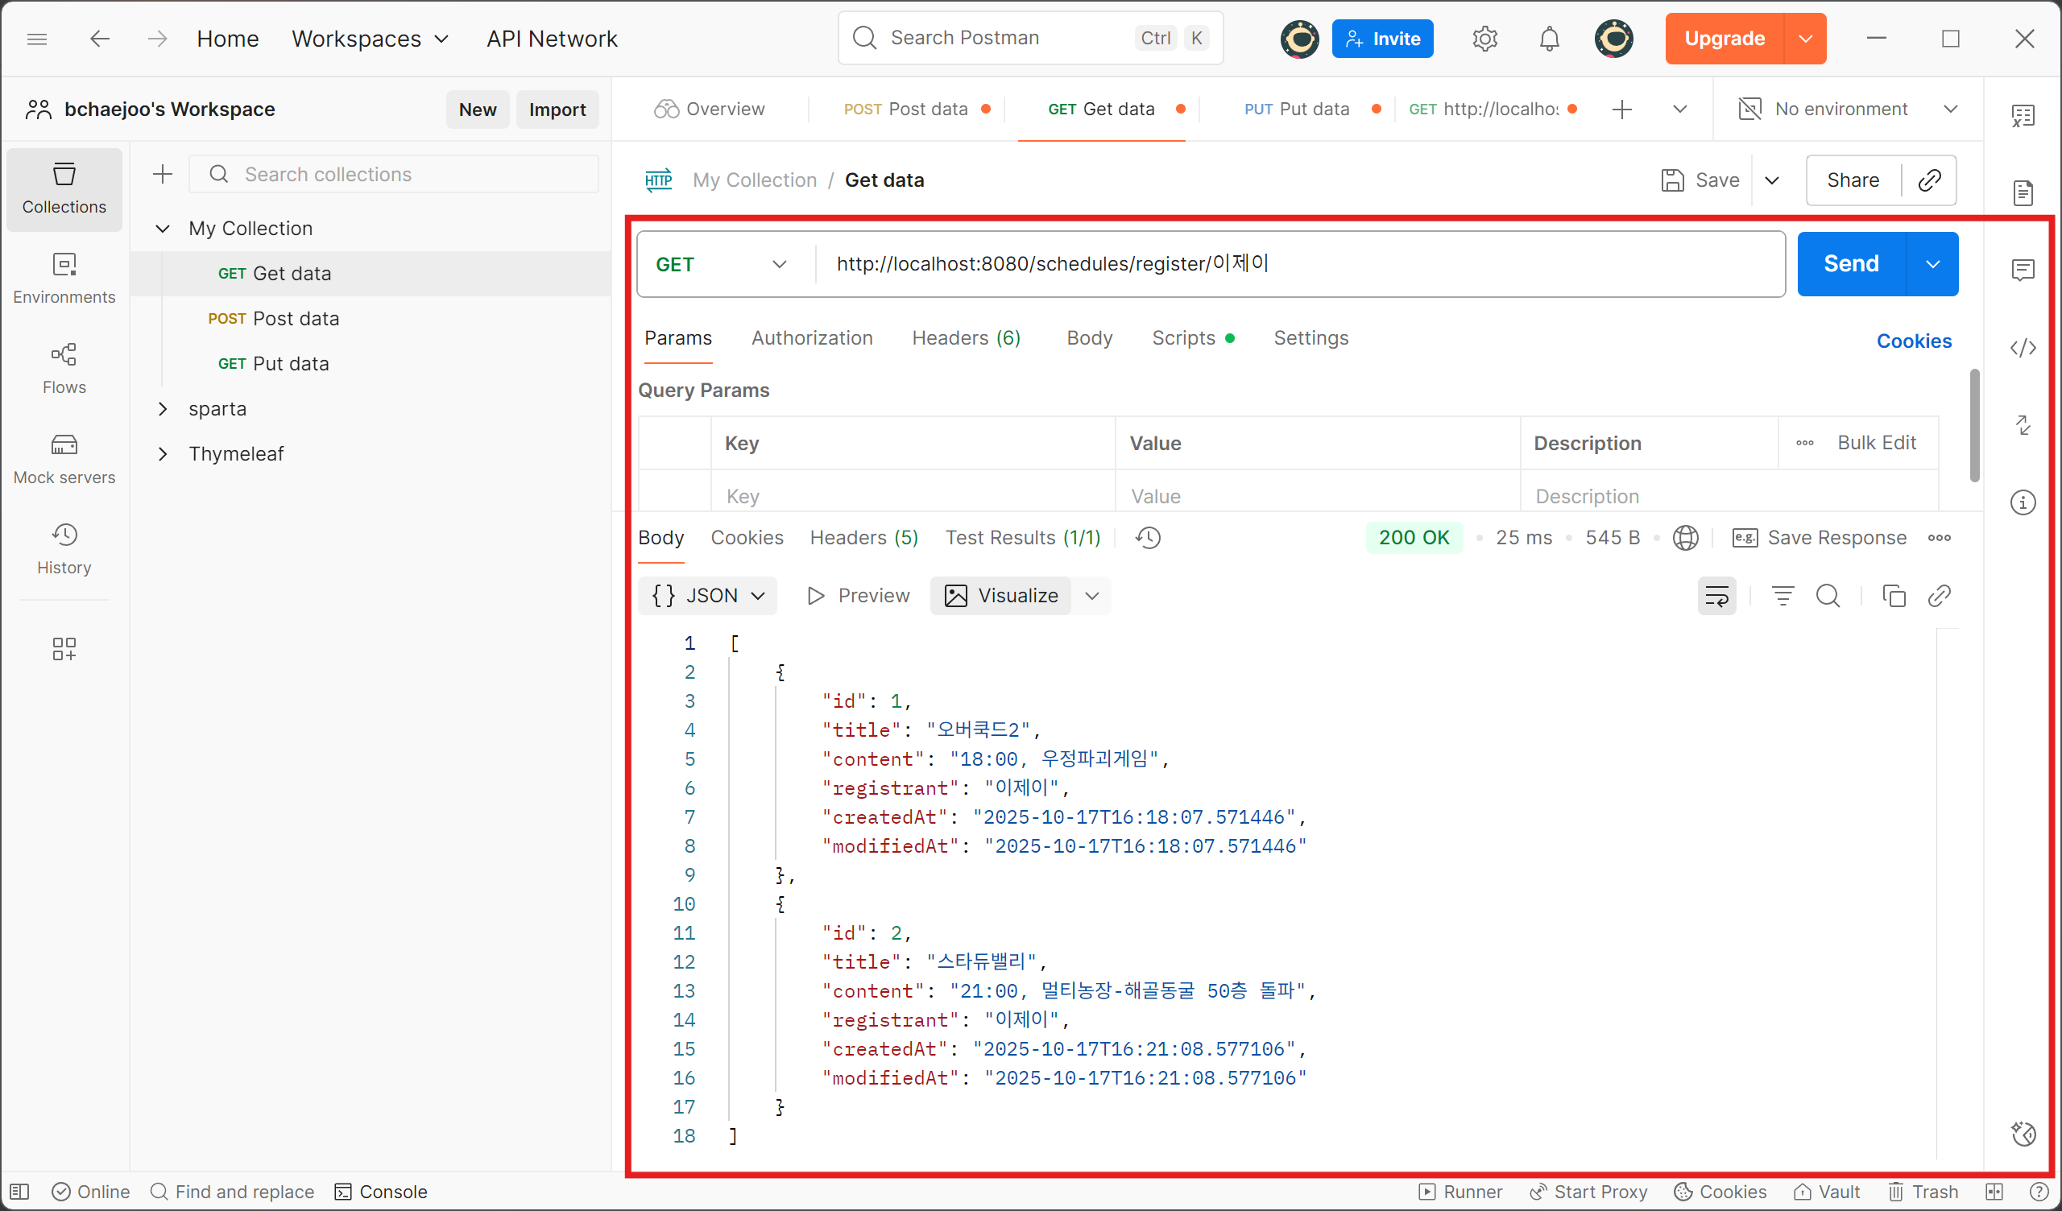This screenshot has width=2062, height=1211.
Task: Expand the sparta collection
Action: click(x=163, y=408)
